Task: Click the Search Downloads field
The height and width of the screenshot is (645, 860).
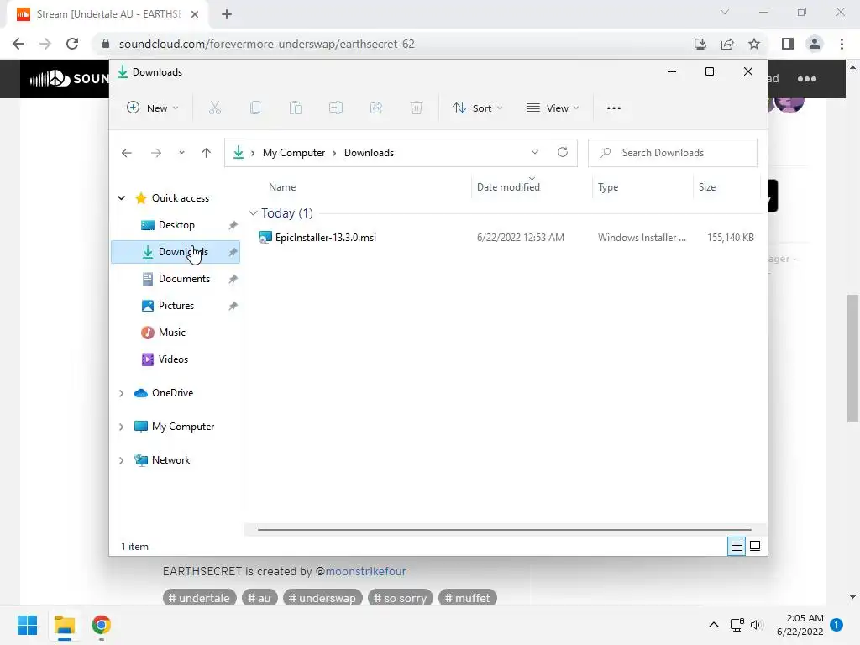Action: 673,153
